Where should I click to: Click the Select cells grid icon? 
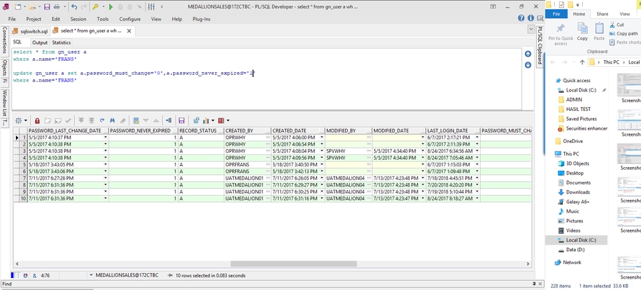tap(19, 121)
